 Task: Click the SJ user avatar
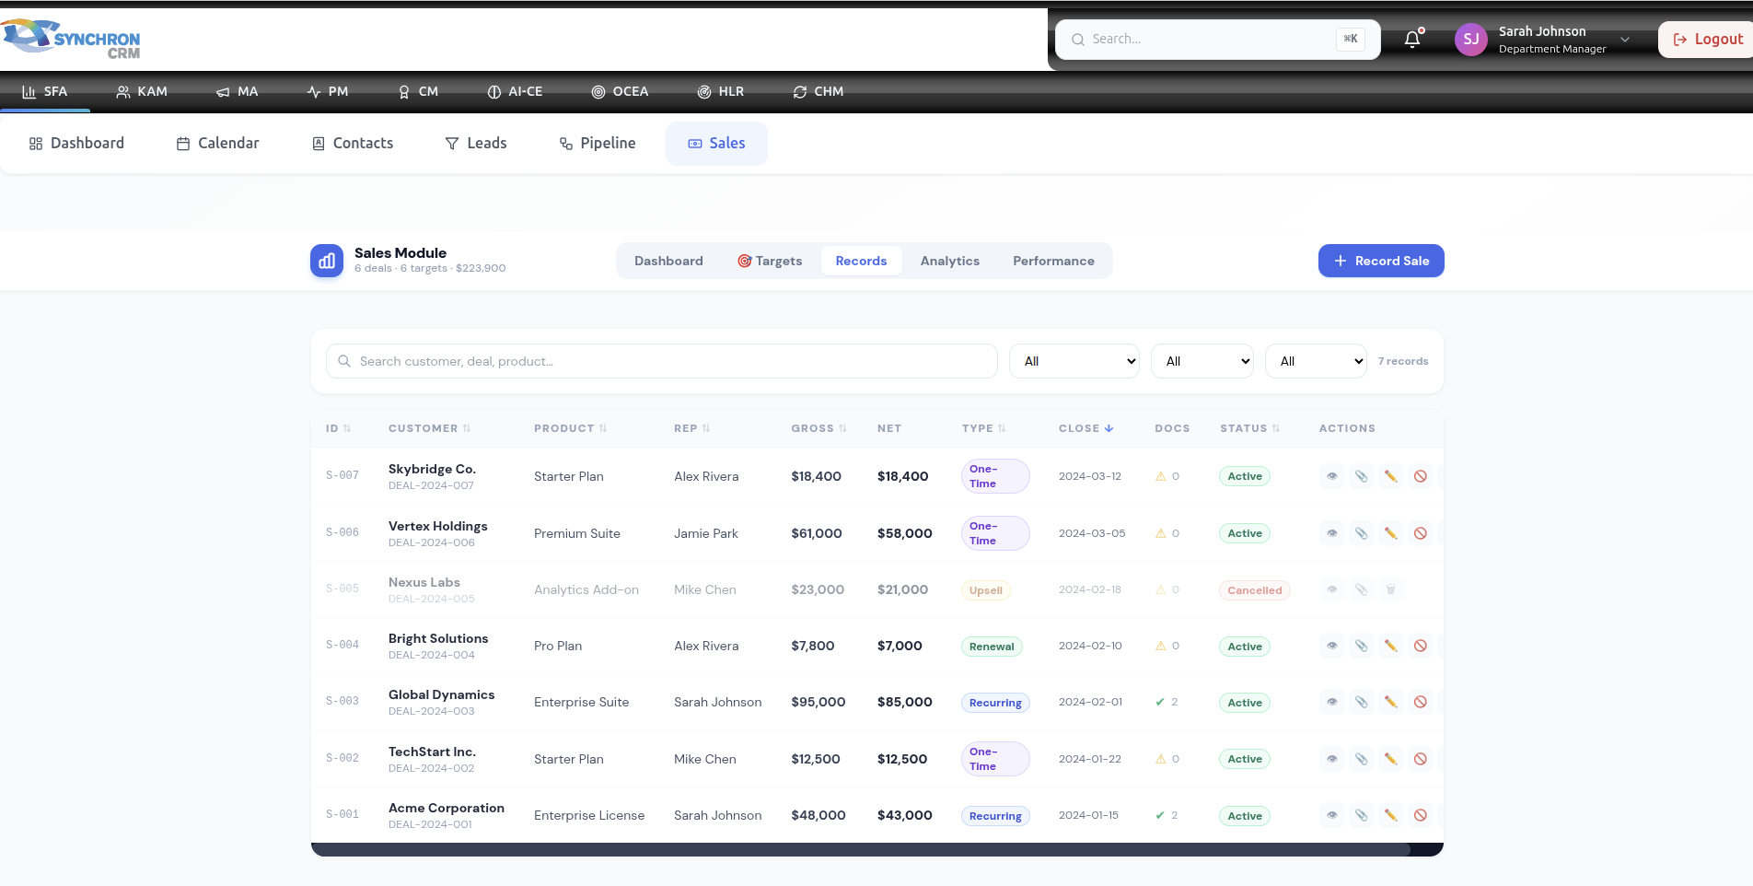(x=1470, y=40)
